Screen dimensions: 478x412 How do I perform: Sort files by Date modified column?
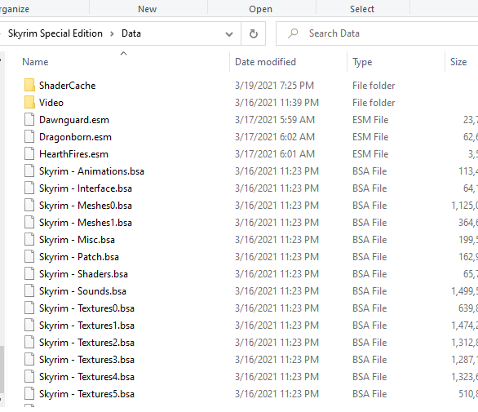[x=265, y=62]
